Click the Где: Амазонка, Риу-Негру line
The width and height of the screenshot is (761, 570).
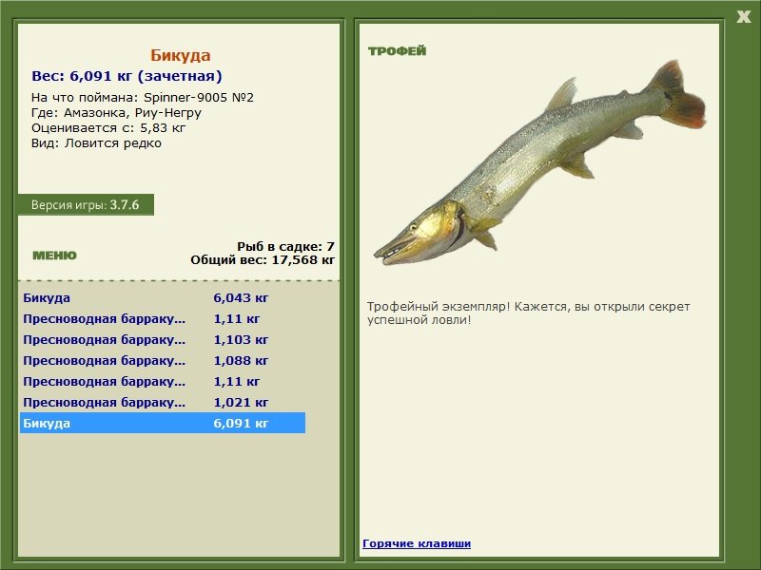[x=116, y=113]
